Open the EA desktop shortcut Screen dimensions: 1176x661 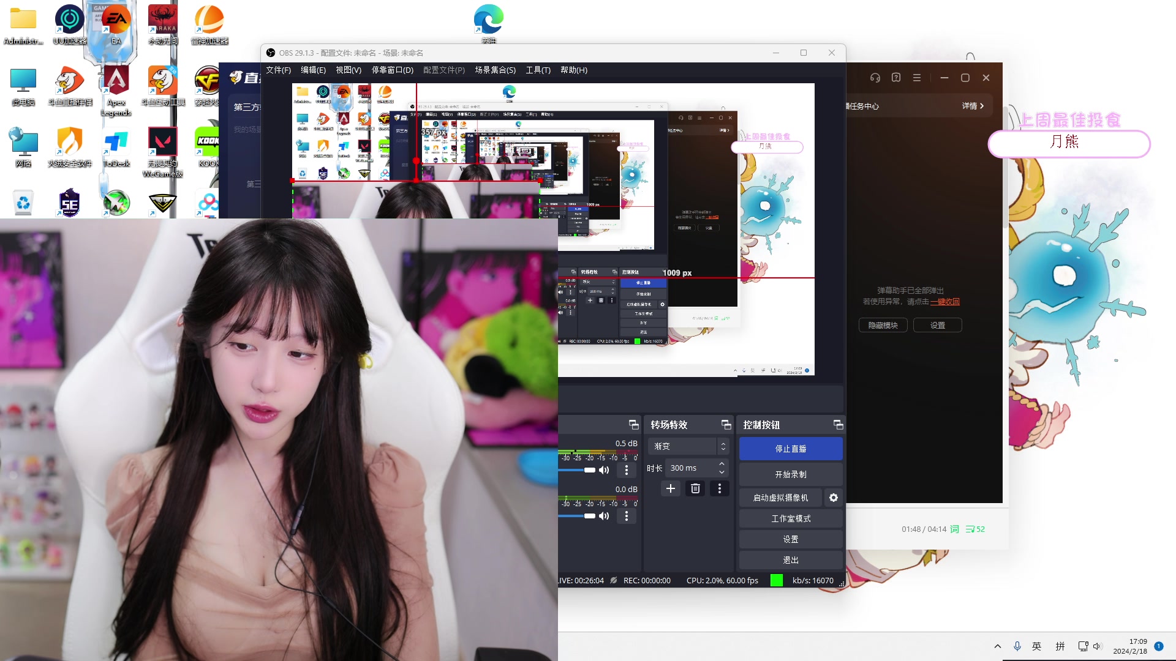(x=116, y=24)
